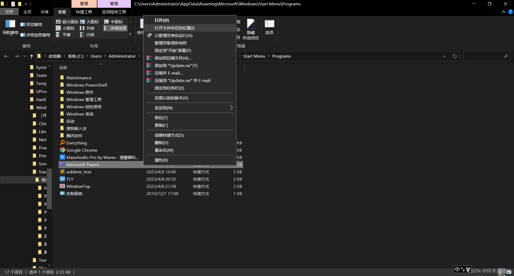Viewport: 514px width, 276px height.
Task: Select the Microsoft Teams shortcut
Action: coord(82,165)
